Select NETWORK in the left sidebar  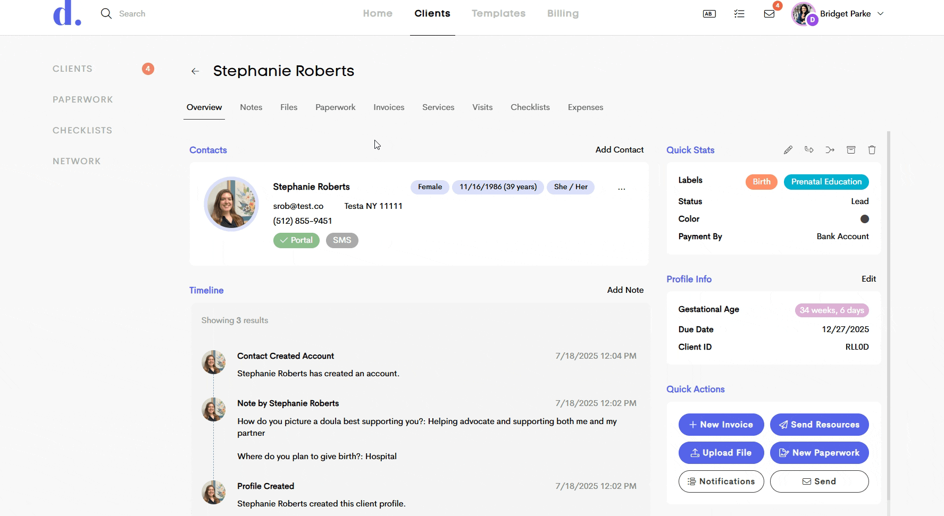pos(77,161)
